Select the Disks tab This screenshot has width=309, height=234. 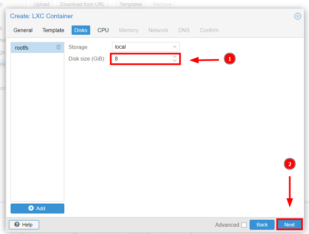coord(81,30)
